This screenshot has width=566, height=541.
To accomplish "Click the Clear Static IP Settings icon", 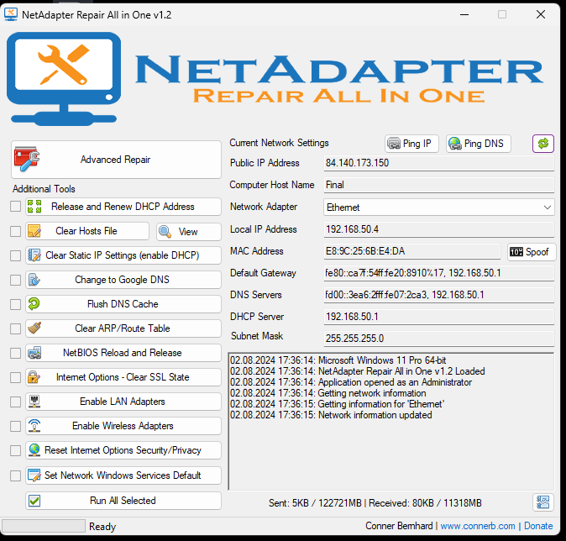I will (x=34, y=255).
